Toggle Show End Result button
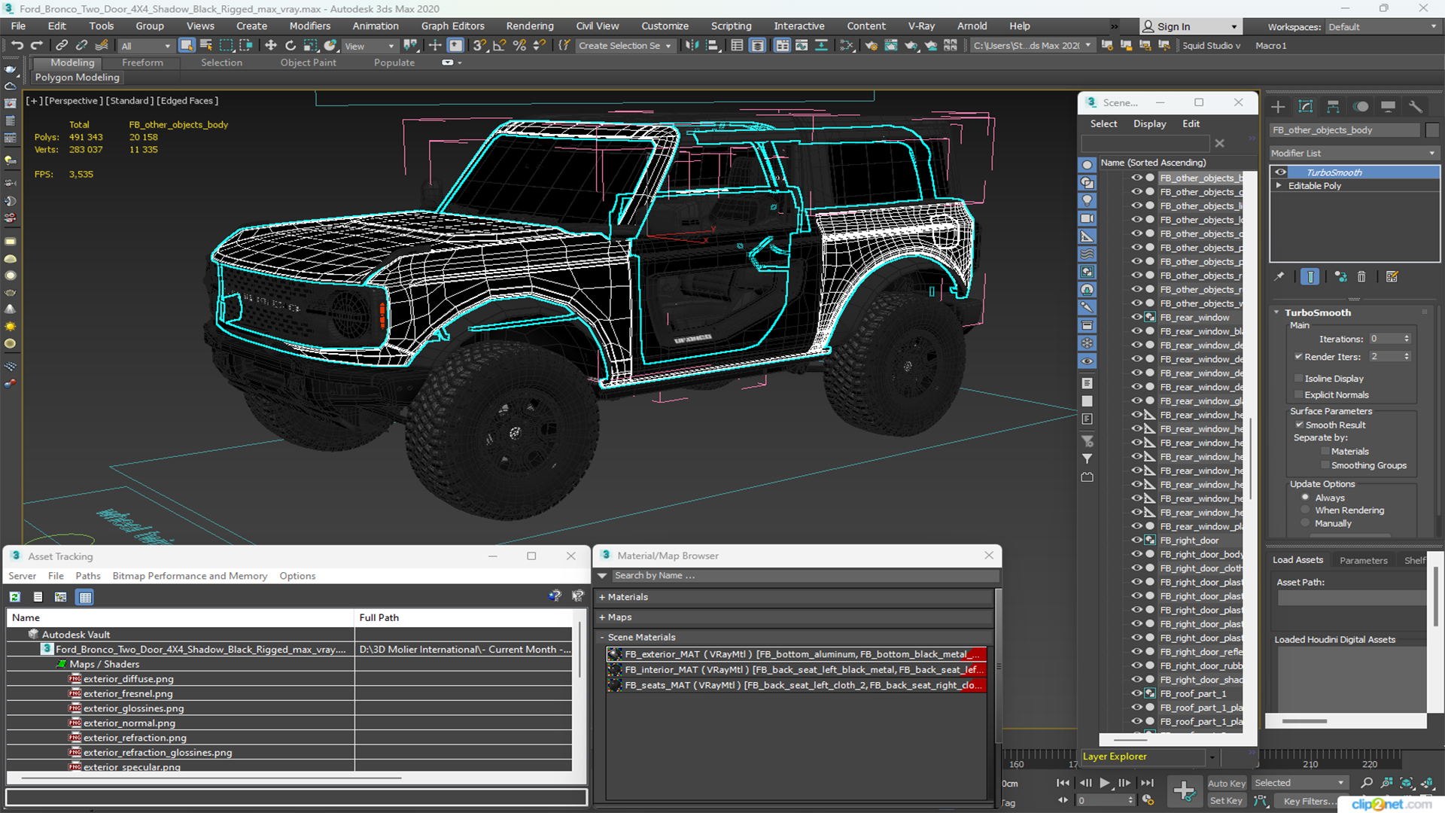This screenshot has height=813, width=1445. pos(1310,277)
